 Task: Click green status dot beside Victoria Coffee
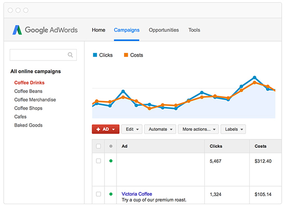[x=111, y=194]
